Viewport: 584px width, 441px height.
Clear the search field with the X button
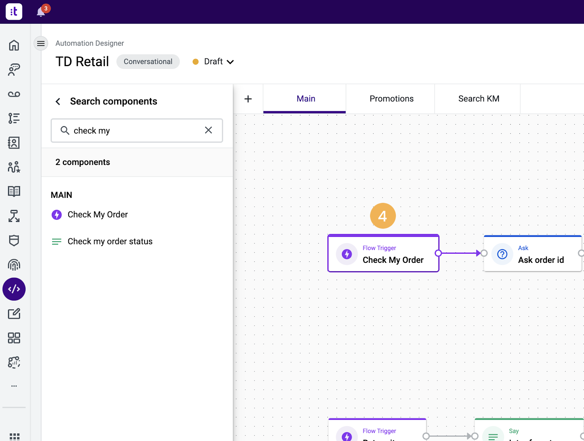point(208,130)
